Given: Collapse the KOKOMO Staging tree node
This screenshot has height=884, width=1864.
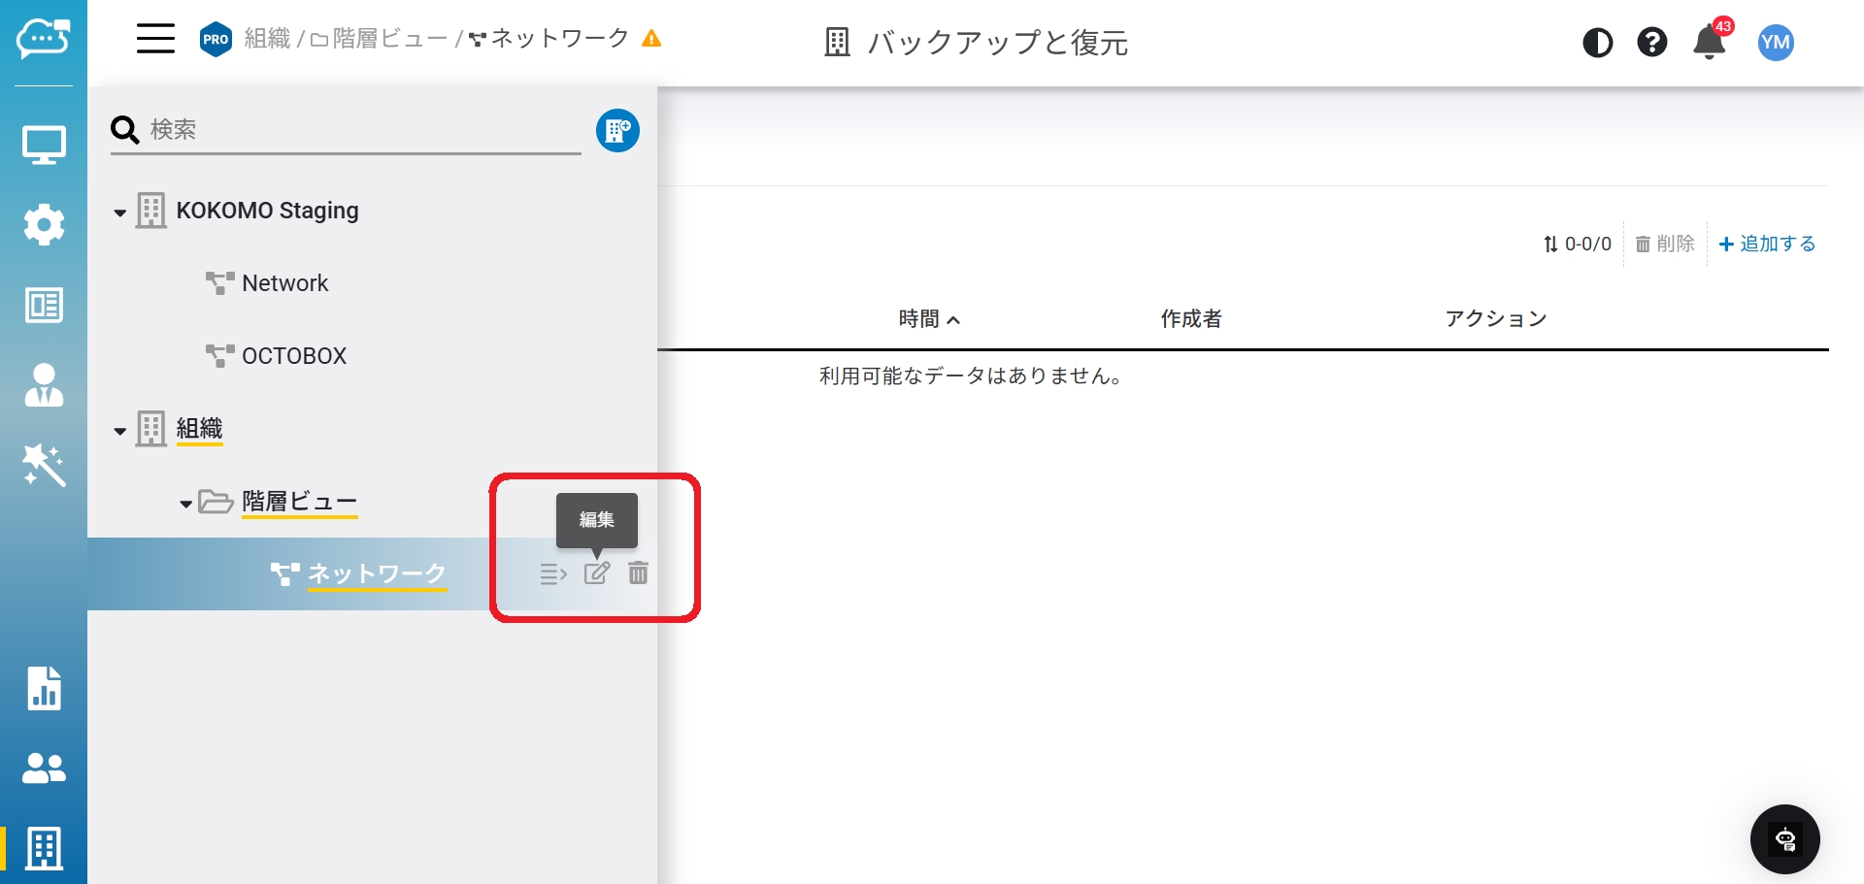Looking at the screenshot, I should click(x=120, y=213).
